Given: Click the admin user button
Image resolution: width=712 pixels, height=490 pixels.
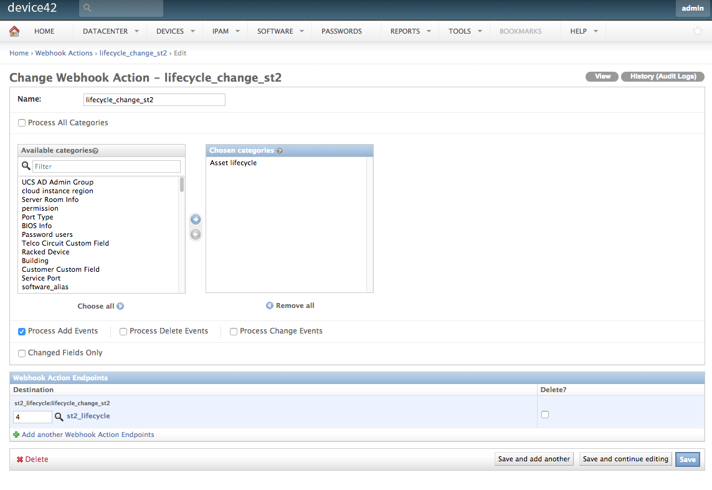Looking at the screenshot, I should coord(693,8).
